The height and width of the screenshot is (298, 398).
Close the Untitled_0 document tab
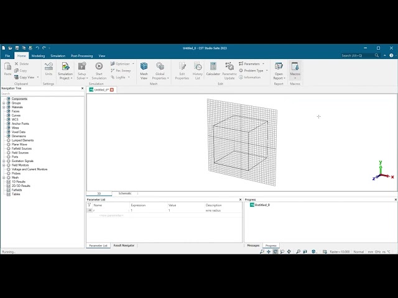pyautogui.click(x=112, y=89)
